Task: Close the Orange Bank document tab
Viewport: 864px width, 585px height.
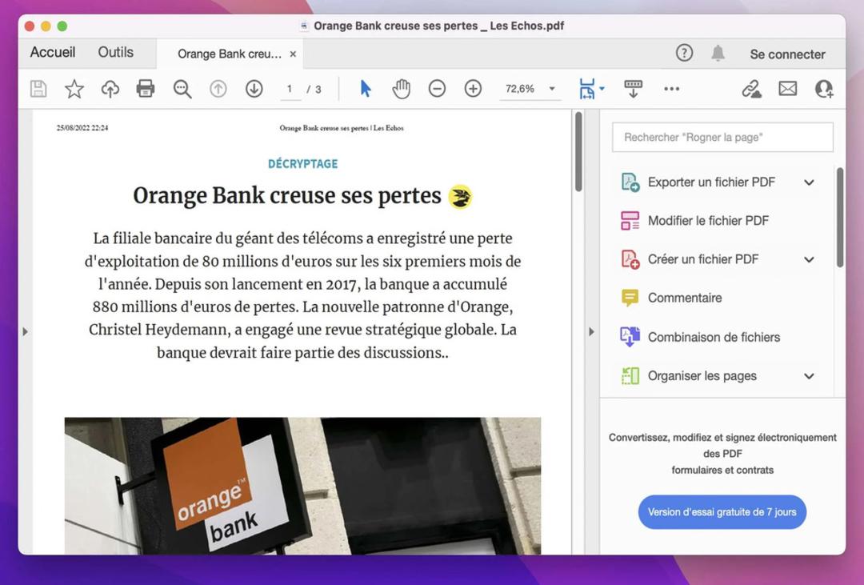Action: coord(293,54)
